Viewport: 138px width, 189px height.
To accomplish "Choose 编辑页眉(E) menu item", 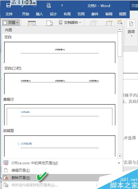I will [x=62, y=170].
